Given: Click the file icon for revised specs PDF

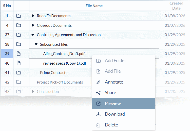Looking at the screenshot, I should coord(18,63).
